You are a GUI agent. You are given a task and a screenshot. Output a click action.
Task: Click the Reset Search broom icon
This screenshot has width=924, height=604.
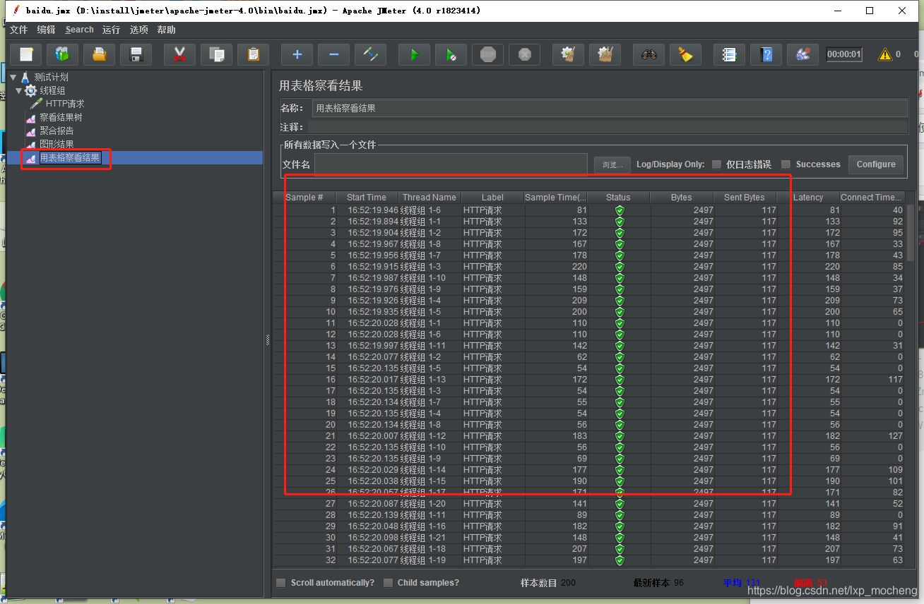point(685,54)
